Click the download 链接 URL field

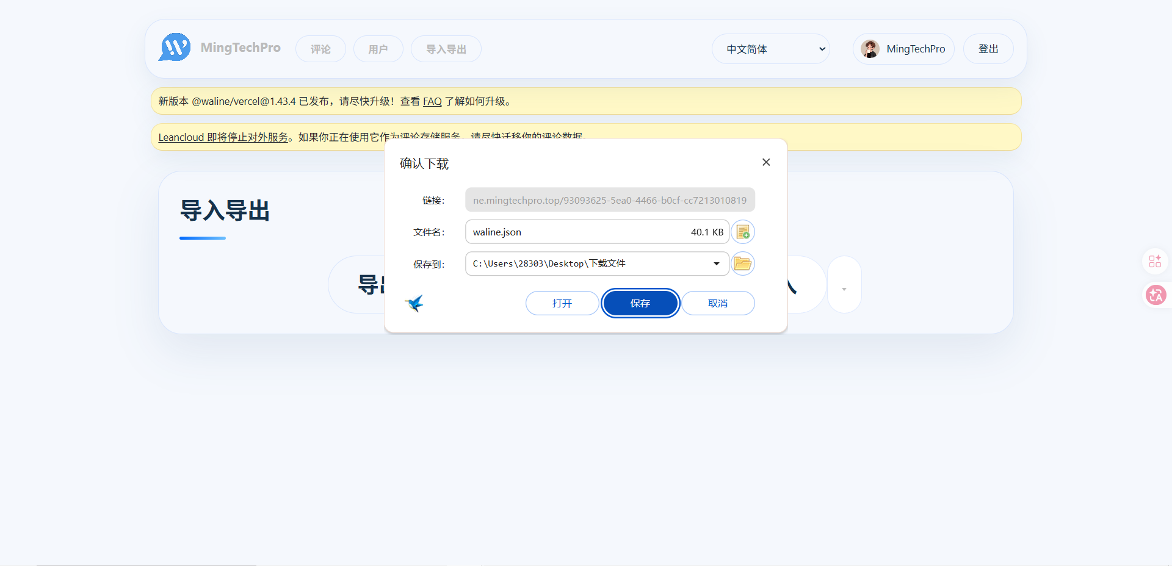610,200
